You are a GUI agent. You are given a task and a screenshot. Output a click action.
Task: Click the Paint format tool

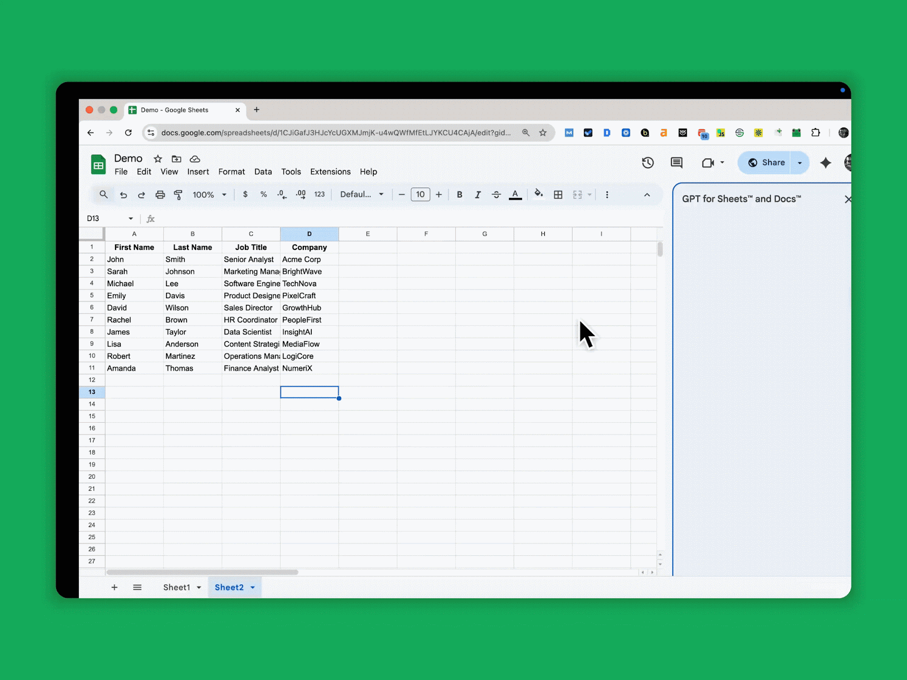point(178,194)
